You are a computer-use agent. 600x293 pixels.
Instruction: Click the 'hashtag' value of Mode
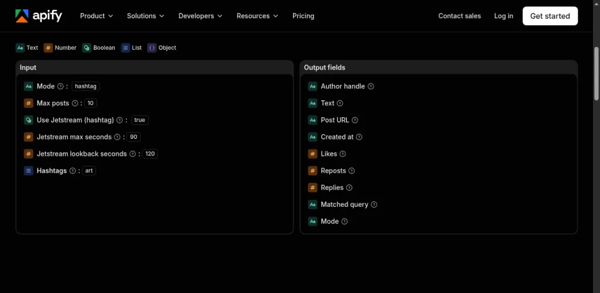point(86,87)
